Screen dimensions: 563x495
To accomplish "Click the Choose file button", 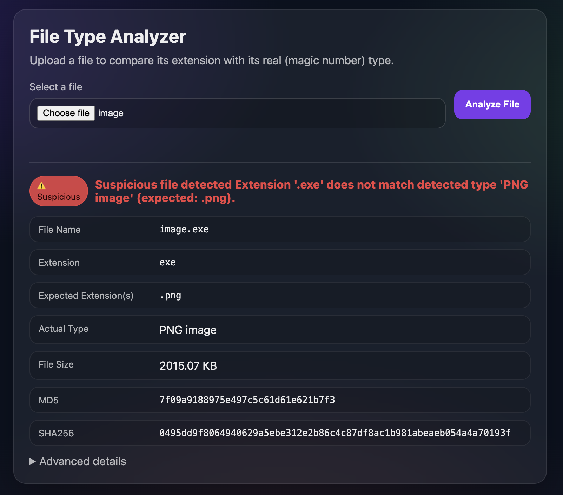I will (x=66, y=113).
